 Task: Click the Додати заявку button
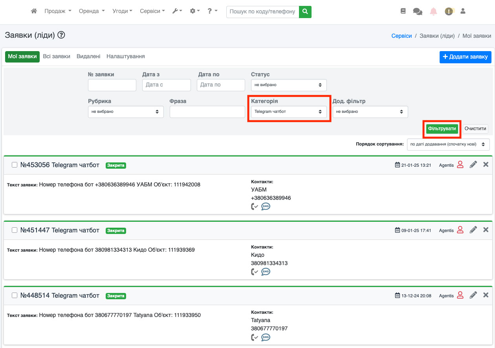click(x=465, y=57)
